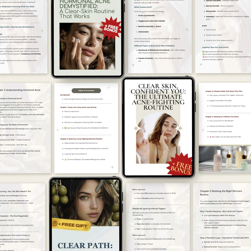Click the pin icon next to Next Steps
This screenshot has width=251, height=251.
[x=210, y=137]
